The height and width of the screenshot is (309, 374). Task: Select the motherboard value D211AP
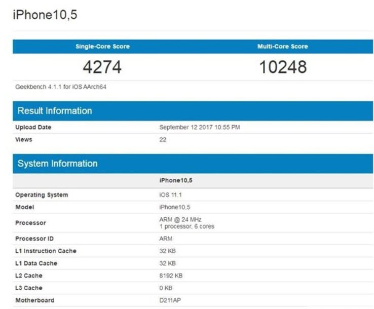coord(170,300)
